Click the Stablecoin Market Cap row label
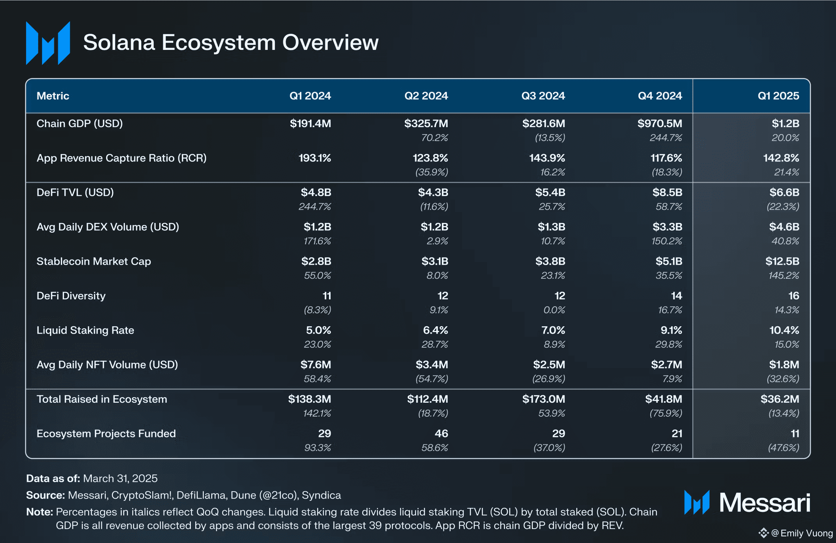The height and width of the screenshot is (543, 836). pos(94,261)
